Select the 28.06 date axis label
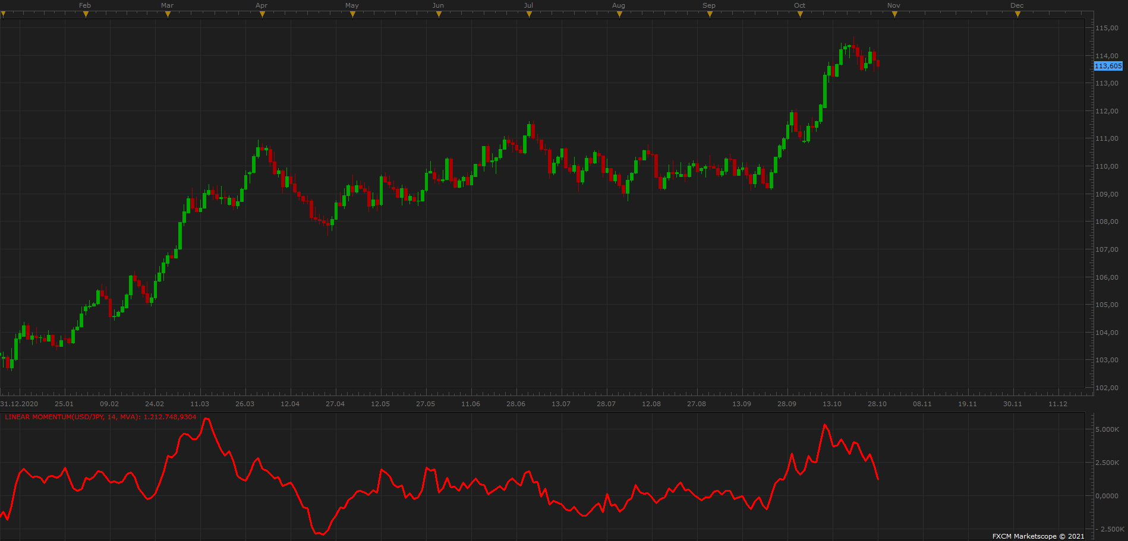 [516, 404]
